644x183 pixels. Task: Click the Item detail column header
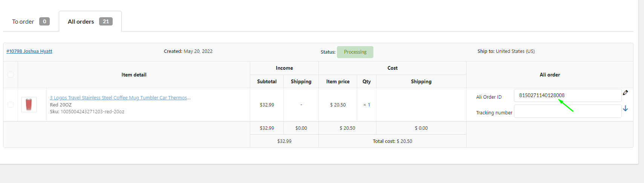(x=134, y=75)
